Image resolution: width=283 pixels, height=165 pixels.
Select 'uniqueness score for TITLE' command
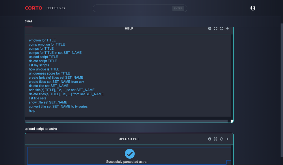coord(49,73)
